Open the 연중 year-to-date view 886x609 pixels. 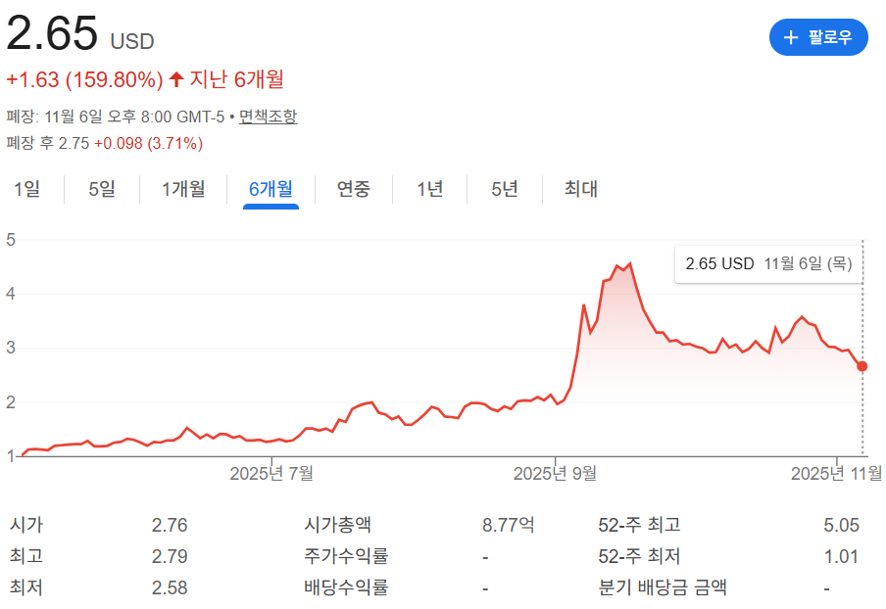352,189
